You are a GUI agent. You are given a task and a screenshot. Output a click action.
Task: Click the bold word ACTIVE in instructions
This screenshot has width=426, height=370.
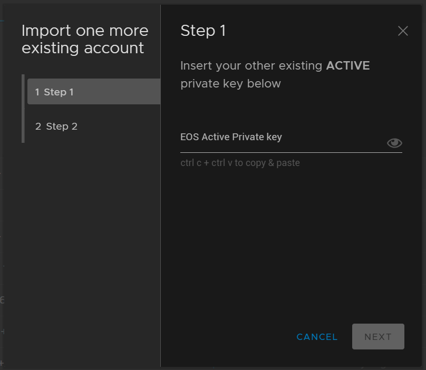point(348,66)
